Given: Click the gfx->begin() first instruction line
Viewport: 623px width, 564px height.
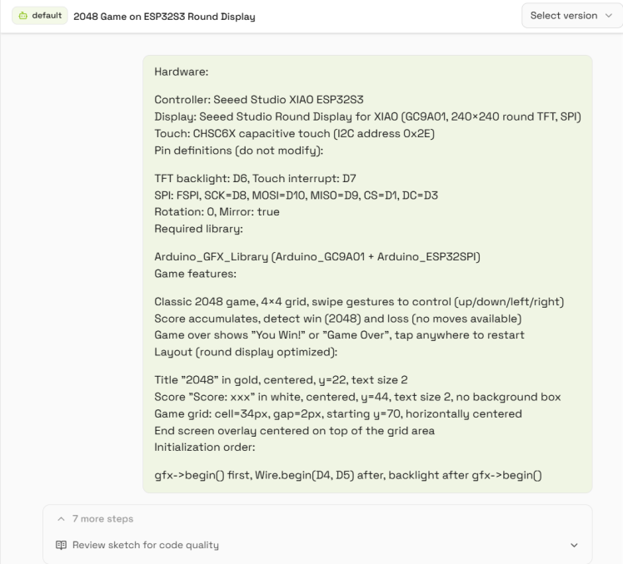Looking at the screenshot, I should 348,475.
